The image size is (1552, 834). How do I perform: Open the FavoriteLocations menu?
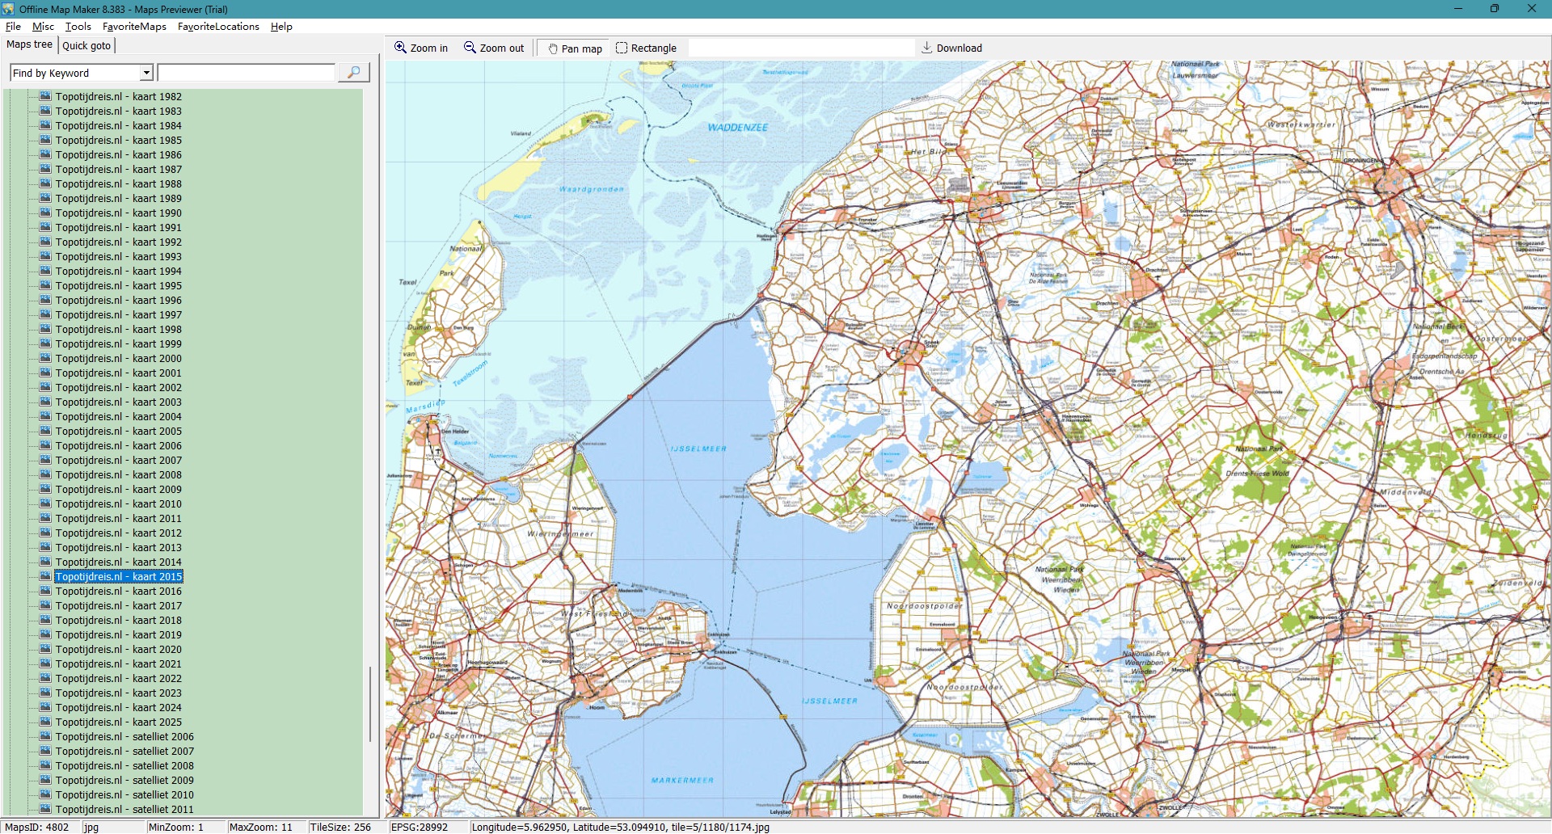[x=218, y=27]
